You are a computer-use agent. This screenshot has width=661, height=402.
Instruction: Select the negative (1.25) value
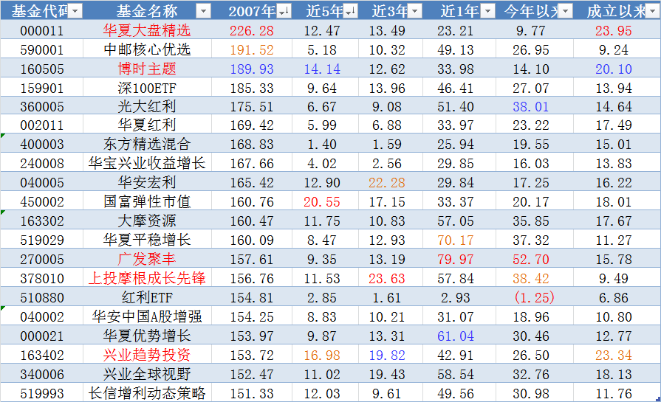[534, 297]
